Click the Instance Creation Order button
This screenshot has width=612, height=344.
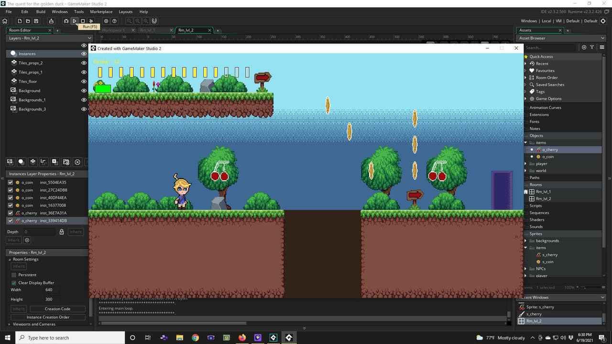(48, 317)
